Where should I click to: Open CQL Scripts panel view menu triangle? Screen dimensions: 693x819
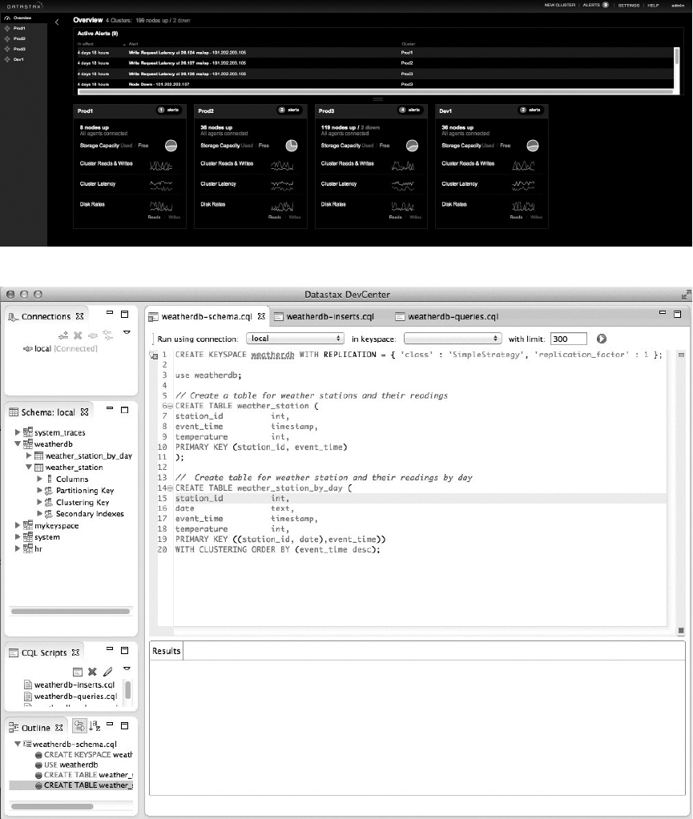click(x=127, y=668)
